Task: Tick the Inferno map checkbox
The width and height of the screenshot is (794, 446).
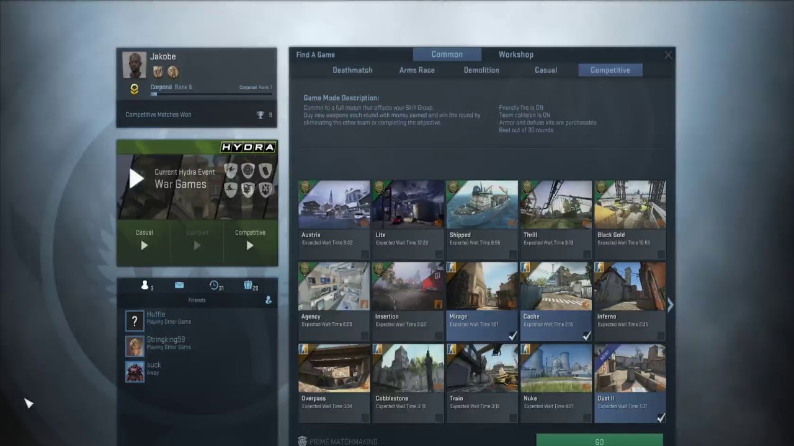Action: coord(661,336)
